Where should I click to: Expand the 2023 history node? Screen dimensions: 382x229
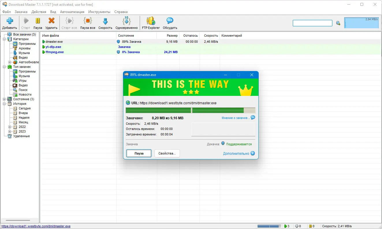[10, 131]
